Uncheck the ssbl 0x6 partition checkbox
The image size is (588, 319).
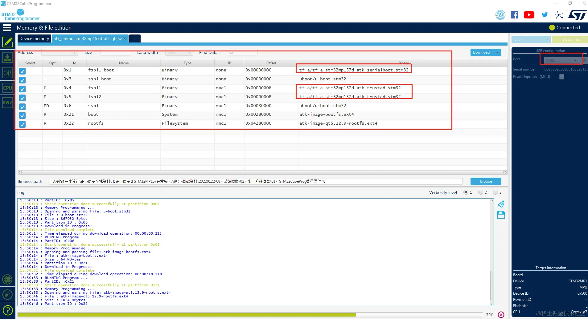point(22,107)
